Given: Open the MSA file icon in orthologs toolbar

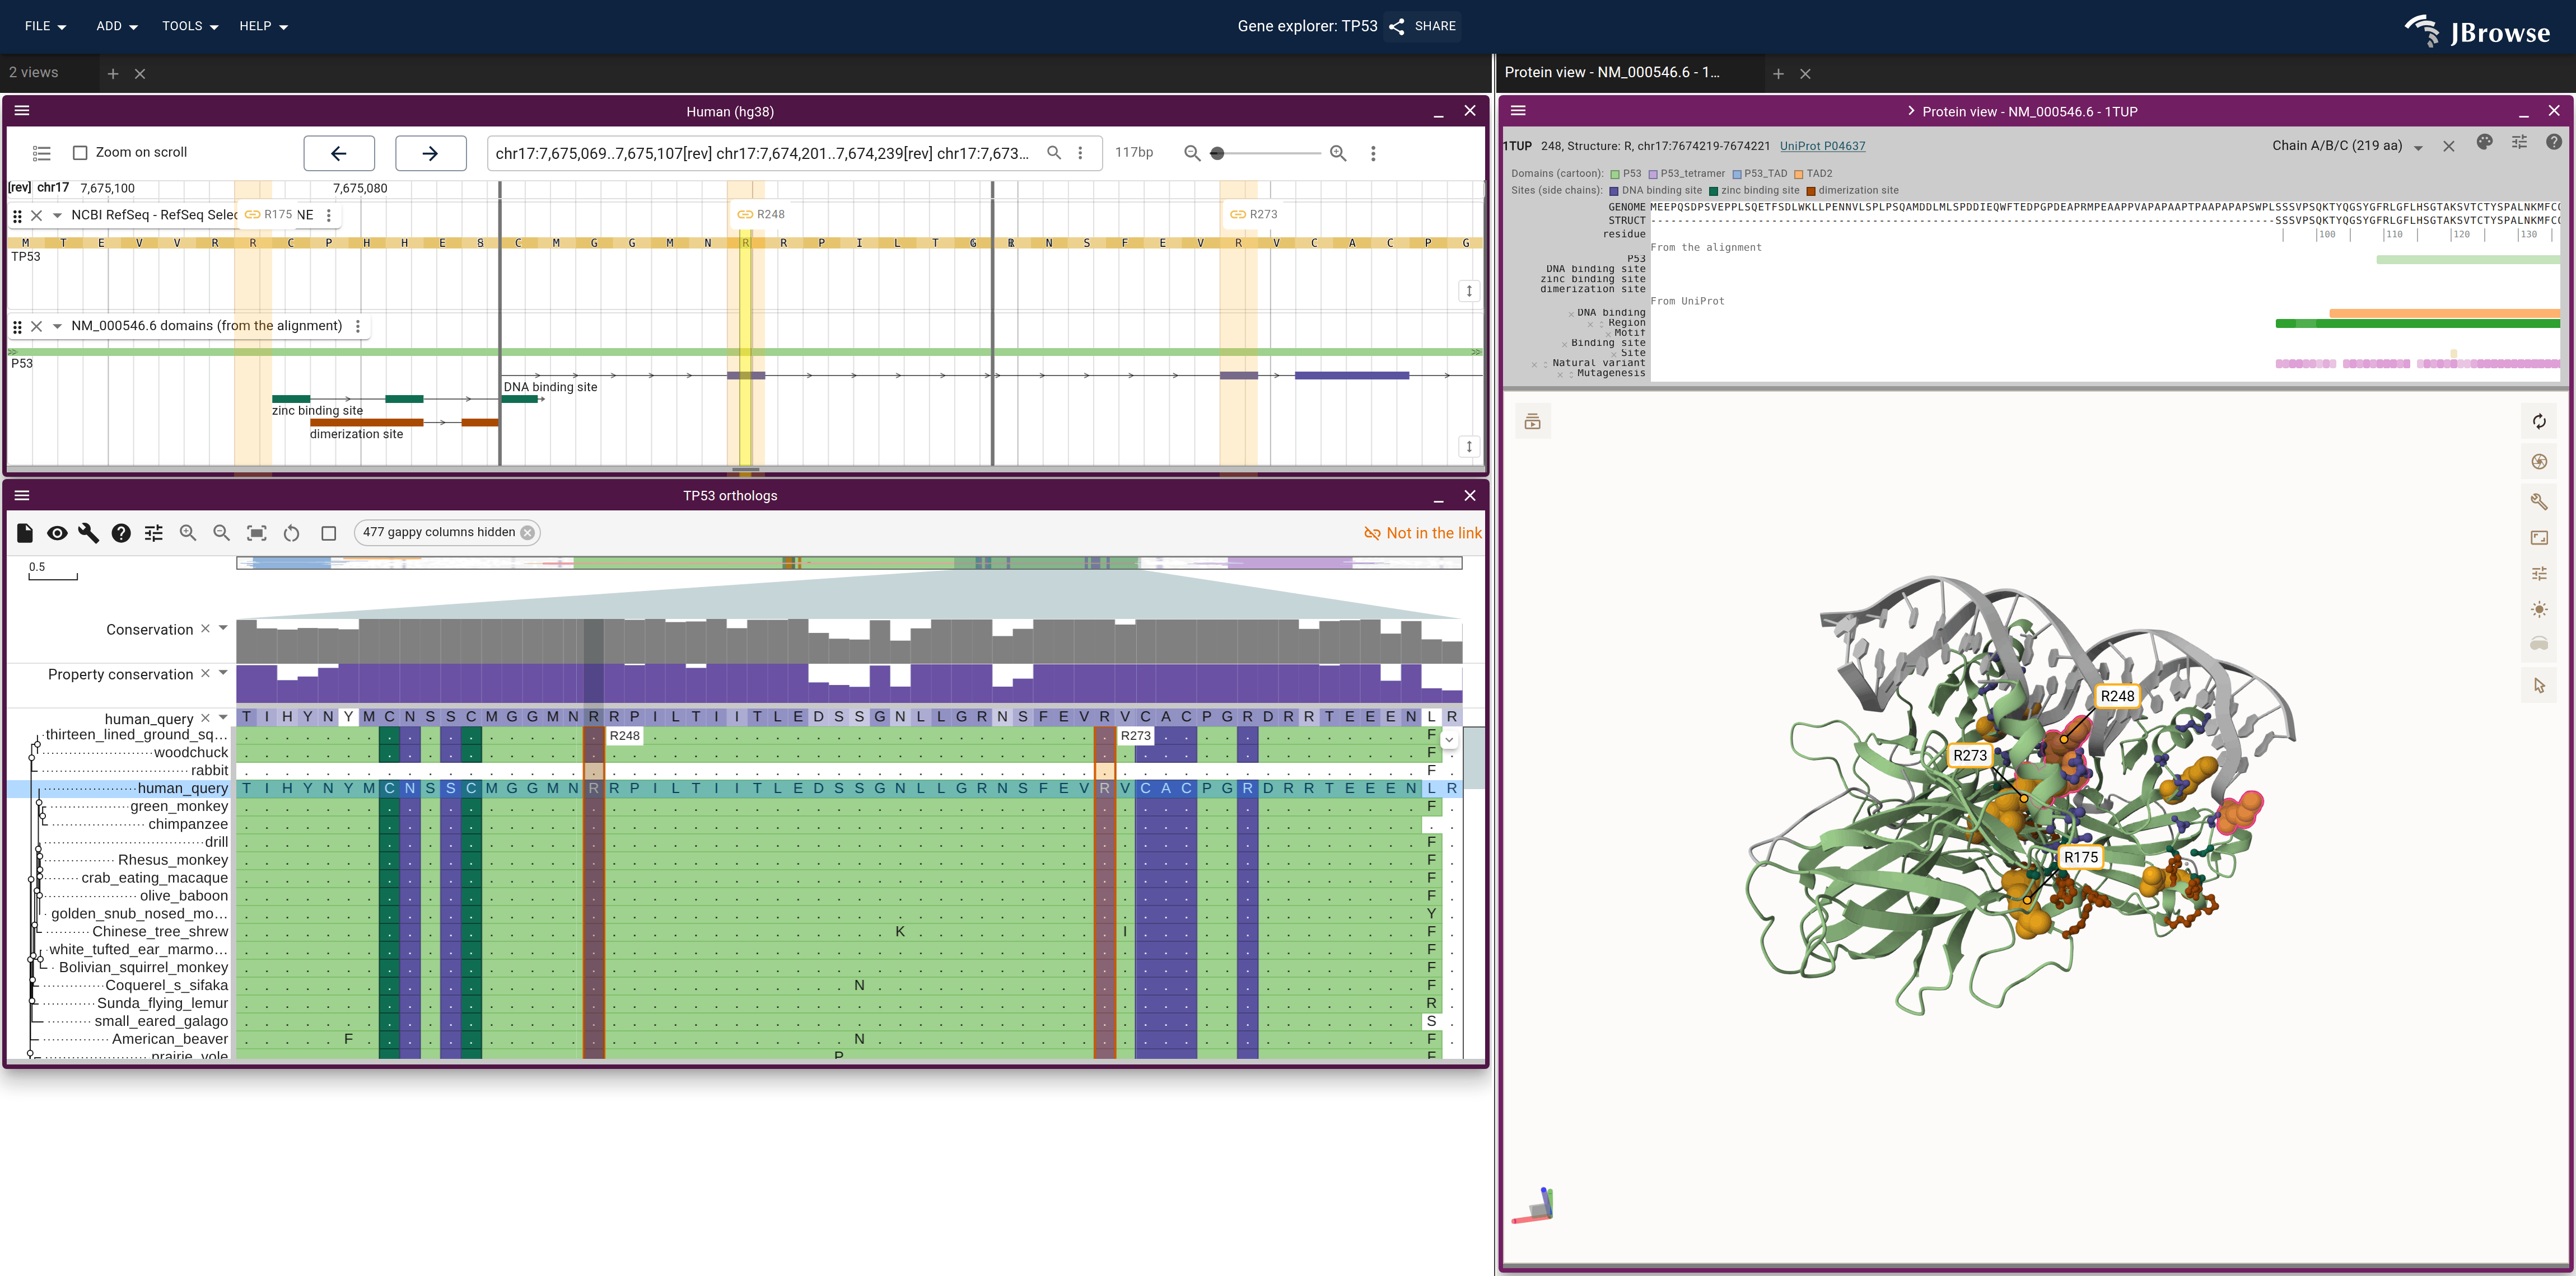Looking at the screenshot, I should coord(25,533).
